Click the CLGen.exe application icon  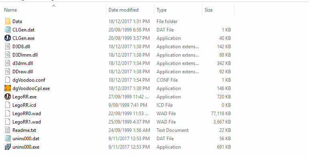pos(8,38)
